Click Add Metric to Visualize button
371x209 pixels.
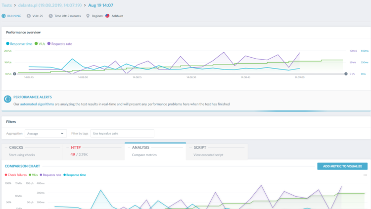pos(342,166)
